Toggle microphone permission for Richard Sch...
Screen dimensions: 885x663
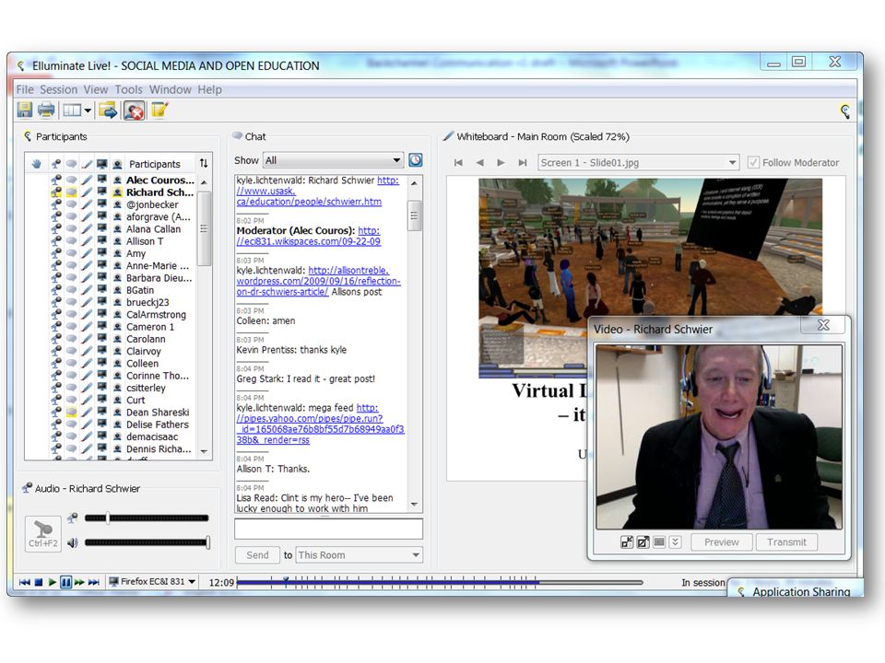coord(56,192)
